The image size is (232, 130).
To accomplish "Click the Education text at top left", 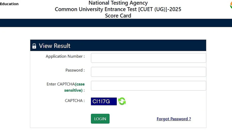I will [x=9, y=4].
